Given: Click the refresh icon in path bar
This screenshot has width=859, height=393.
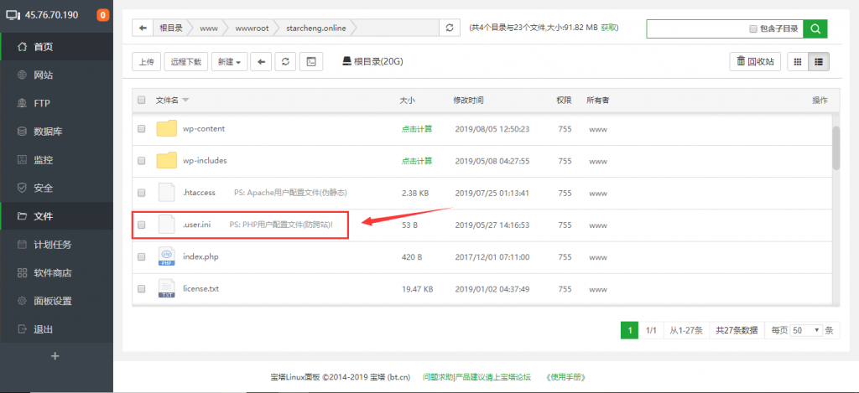Looking at the screenshot, I should pos(450,28).
